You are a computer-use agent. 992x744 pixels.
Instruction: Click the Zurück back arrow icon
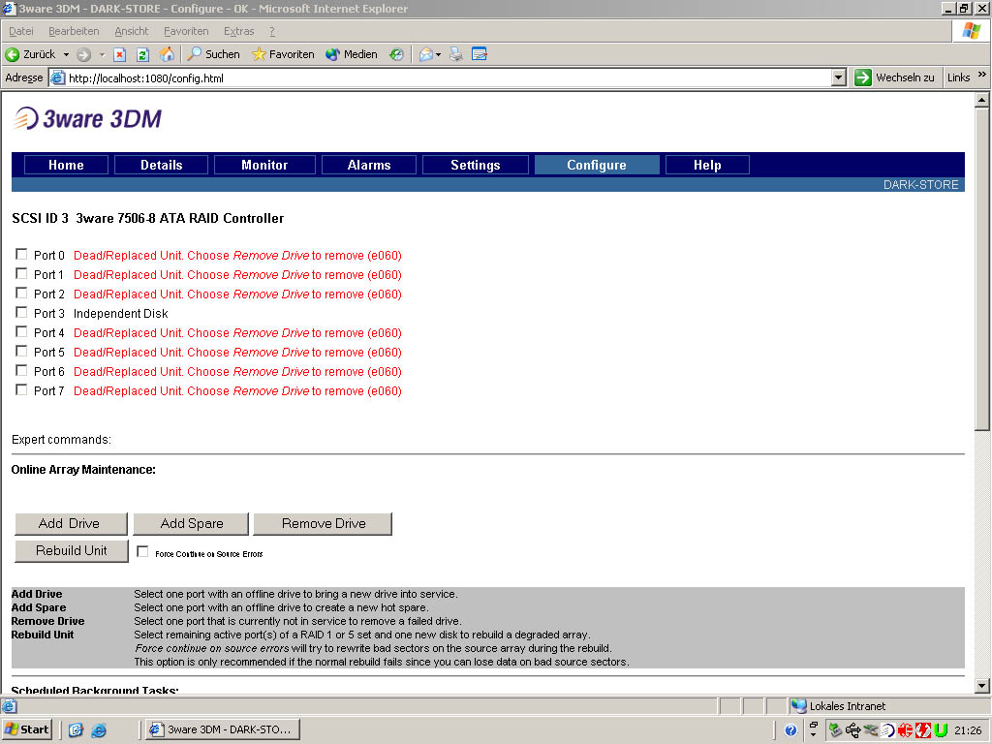(x=13, y=54)
